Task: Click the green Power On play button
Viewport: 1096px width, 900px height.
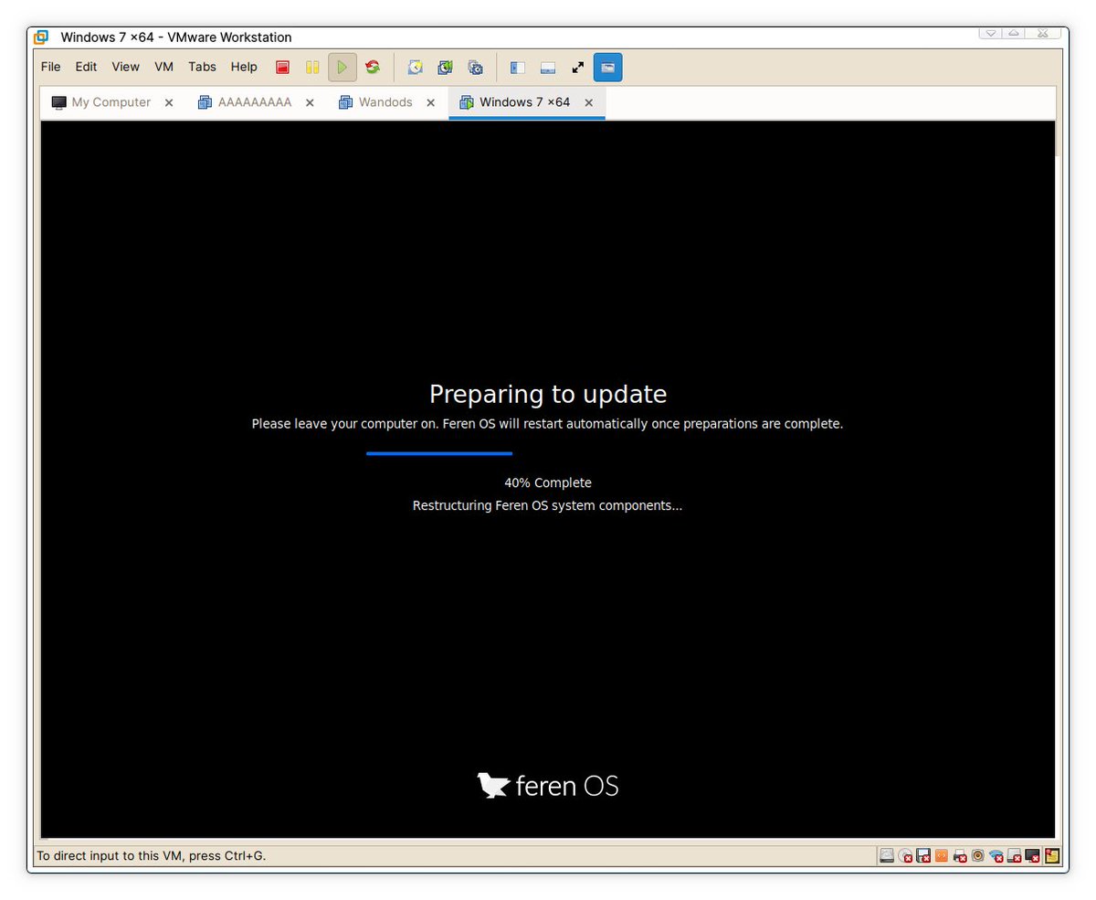Action: click(342, 68)
